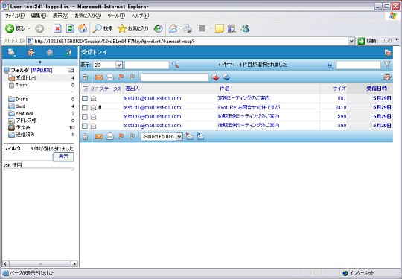
Task: Click the IE Mail envelope icon
Action: click(x=173, y=28)
